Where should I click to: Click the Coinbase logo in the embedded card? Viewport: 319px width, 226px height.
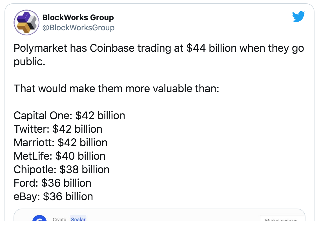click(x=39, y=218)
